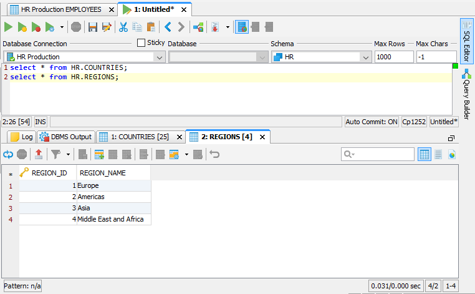Click the asterisk select-all grid corner
Viewport: 475px width, 294px height.
pos(11,174)
